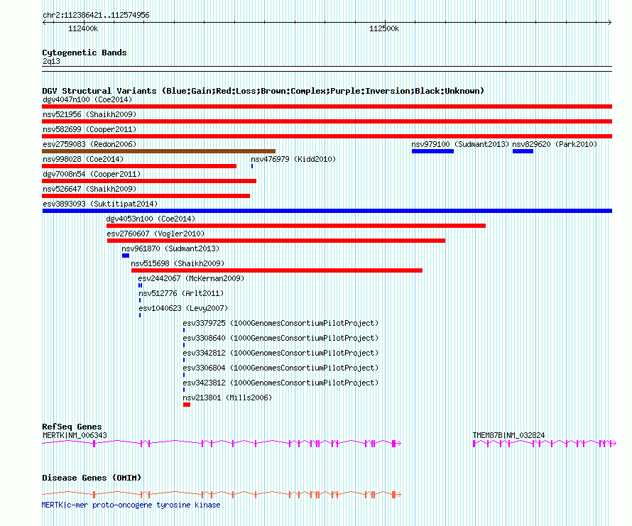This screenshot has width=632, height=526.
Task: Click the chr2:112386421..112574956 coordinate label
Action: [x=96, y=16]
